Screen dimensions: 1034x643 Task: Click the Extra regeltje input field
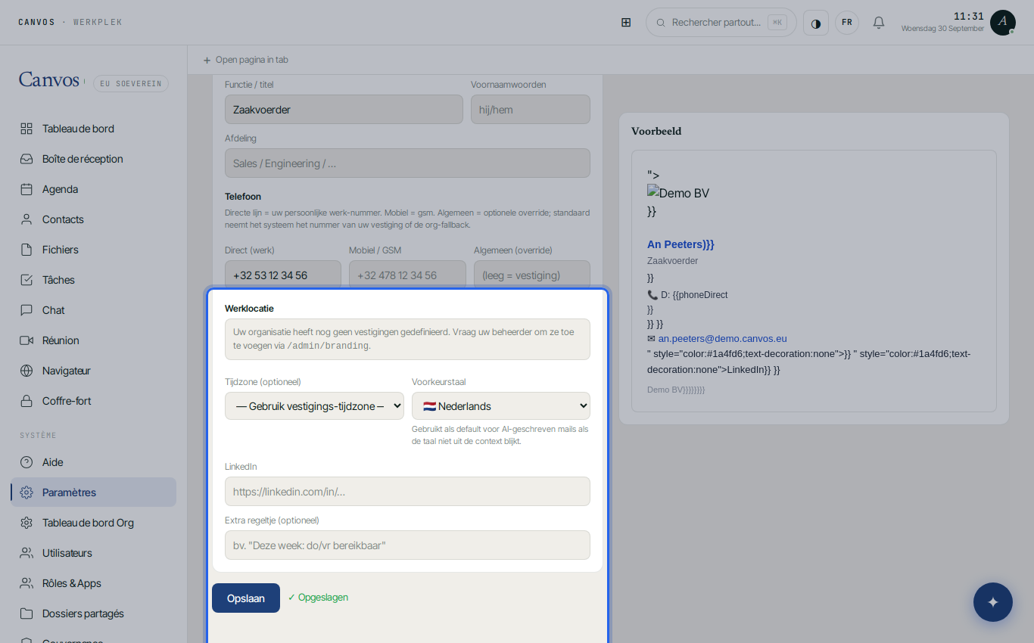tap(407, 545)
